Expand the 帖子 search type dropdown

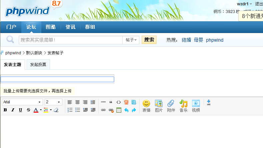pyautogui.click(x=131, y=40)
